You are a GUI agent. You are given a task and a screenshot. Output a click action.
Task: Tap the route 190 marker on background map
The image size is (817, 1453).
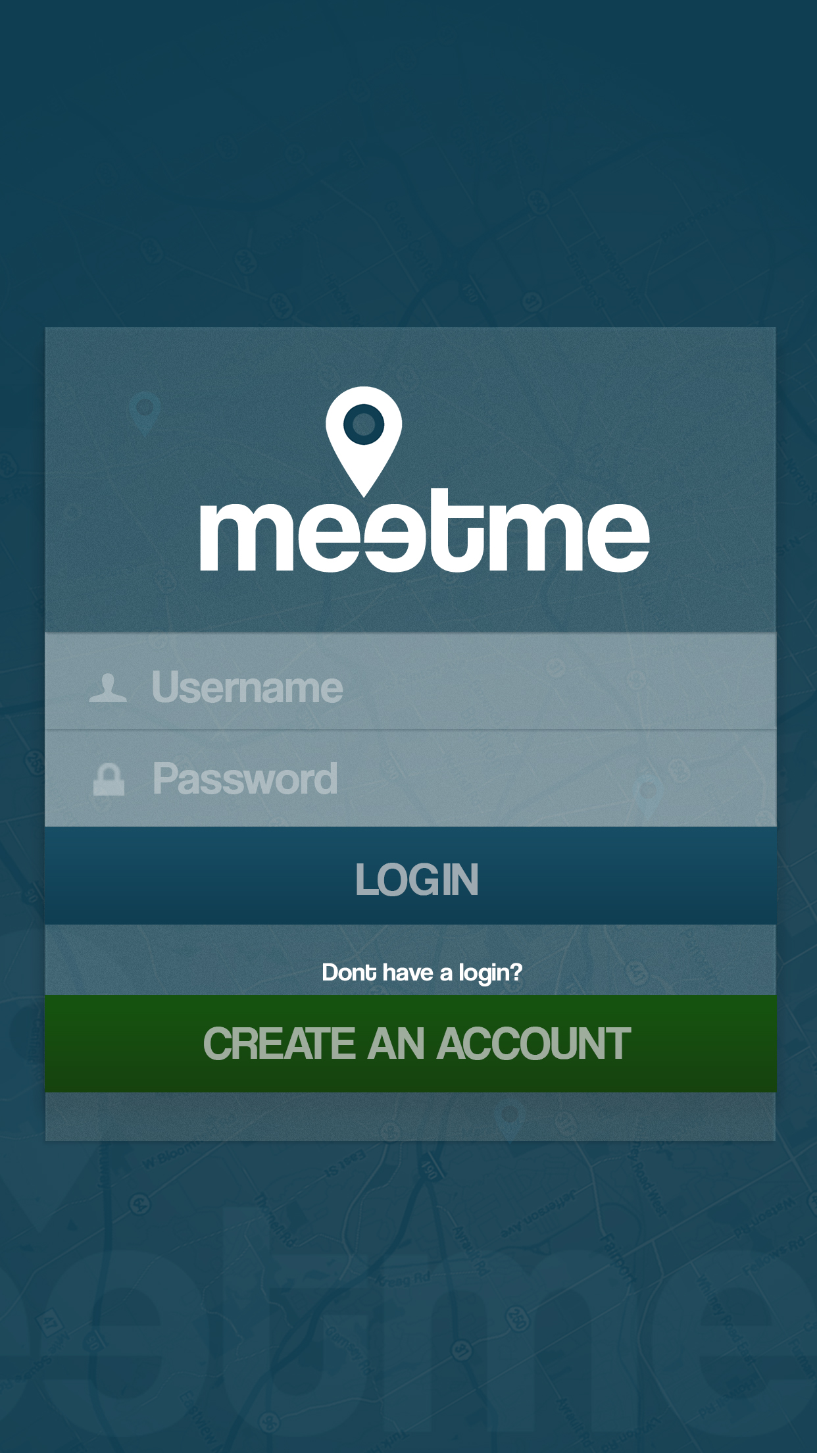(x=429, y=1170)
